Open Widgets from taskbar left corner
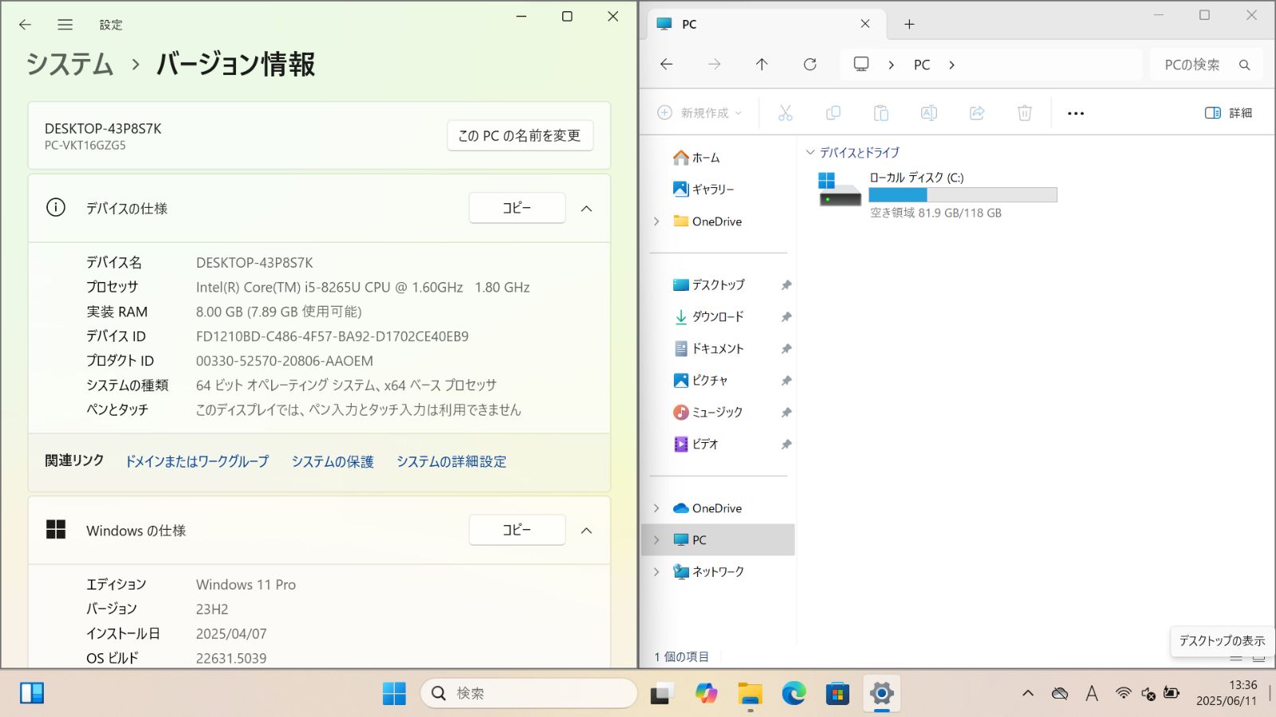Image resolution: width=1276 pixels, height=717 pixels. pos(32,693)
